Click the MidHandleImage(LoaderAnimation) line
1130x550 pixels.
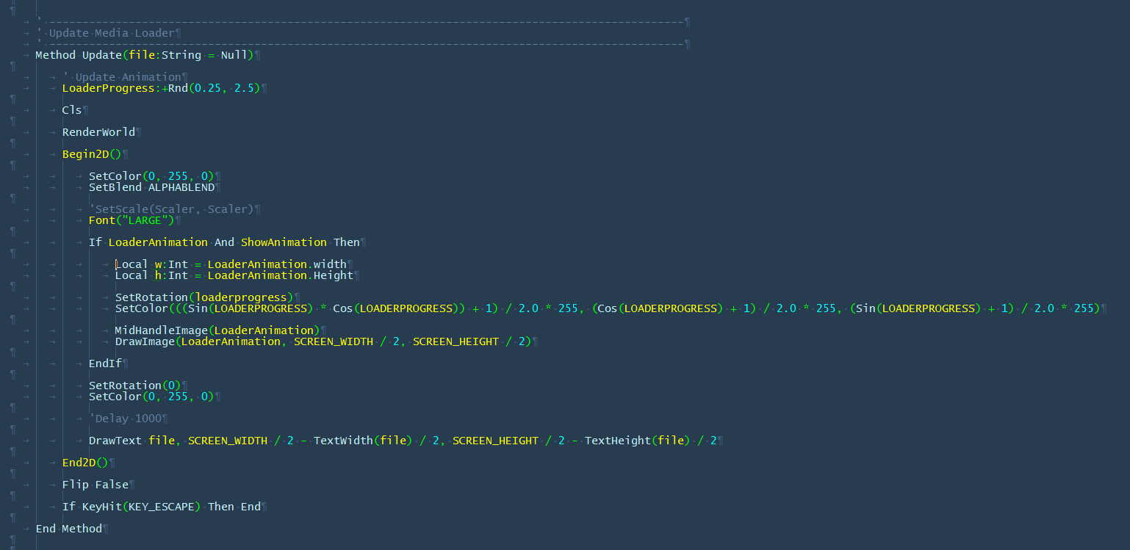coord(217,330)
